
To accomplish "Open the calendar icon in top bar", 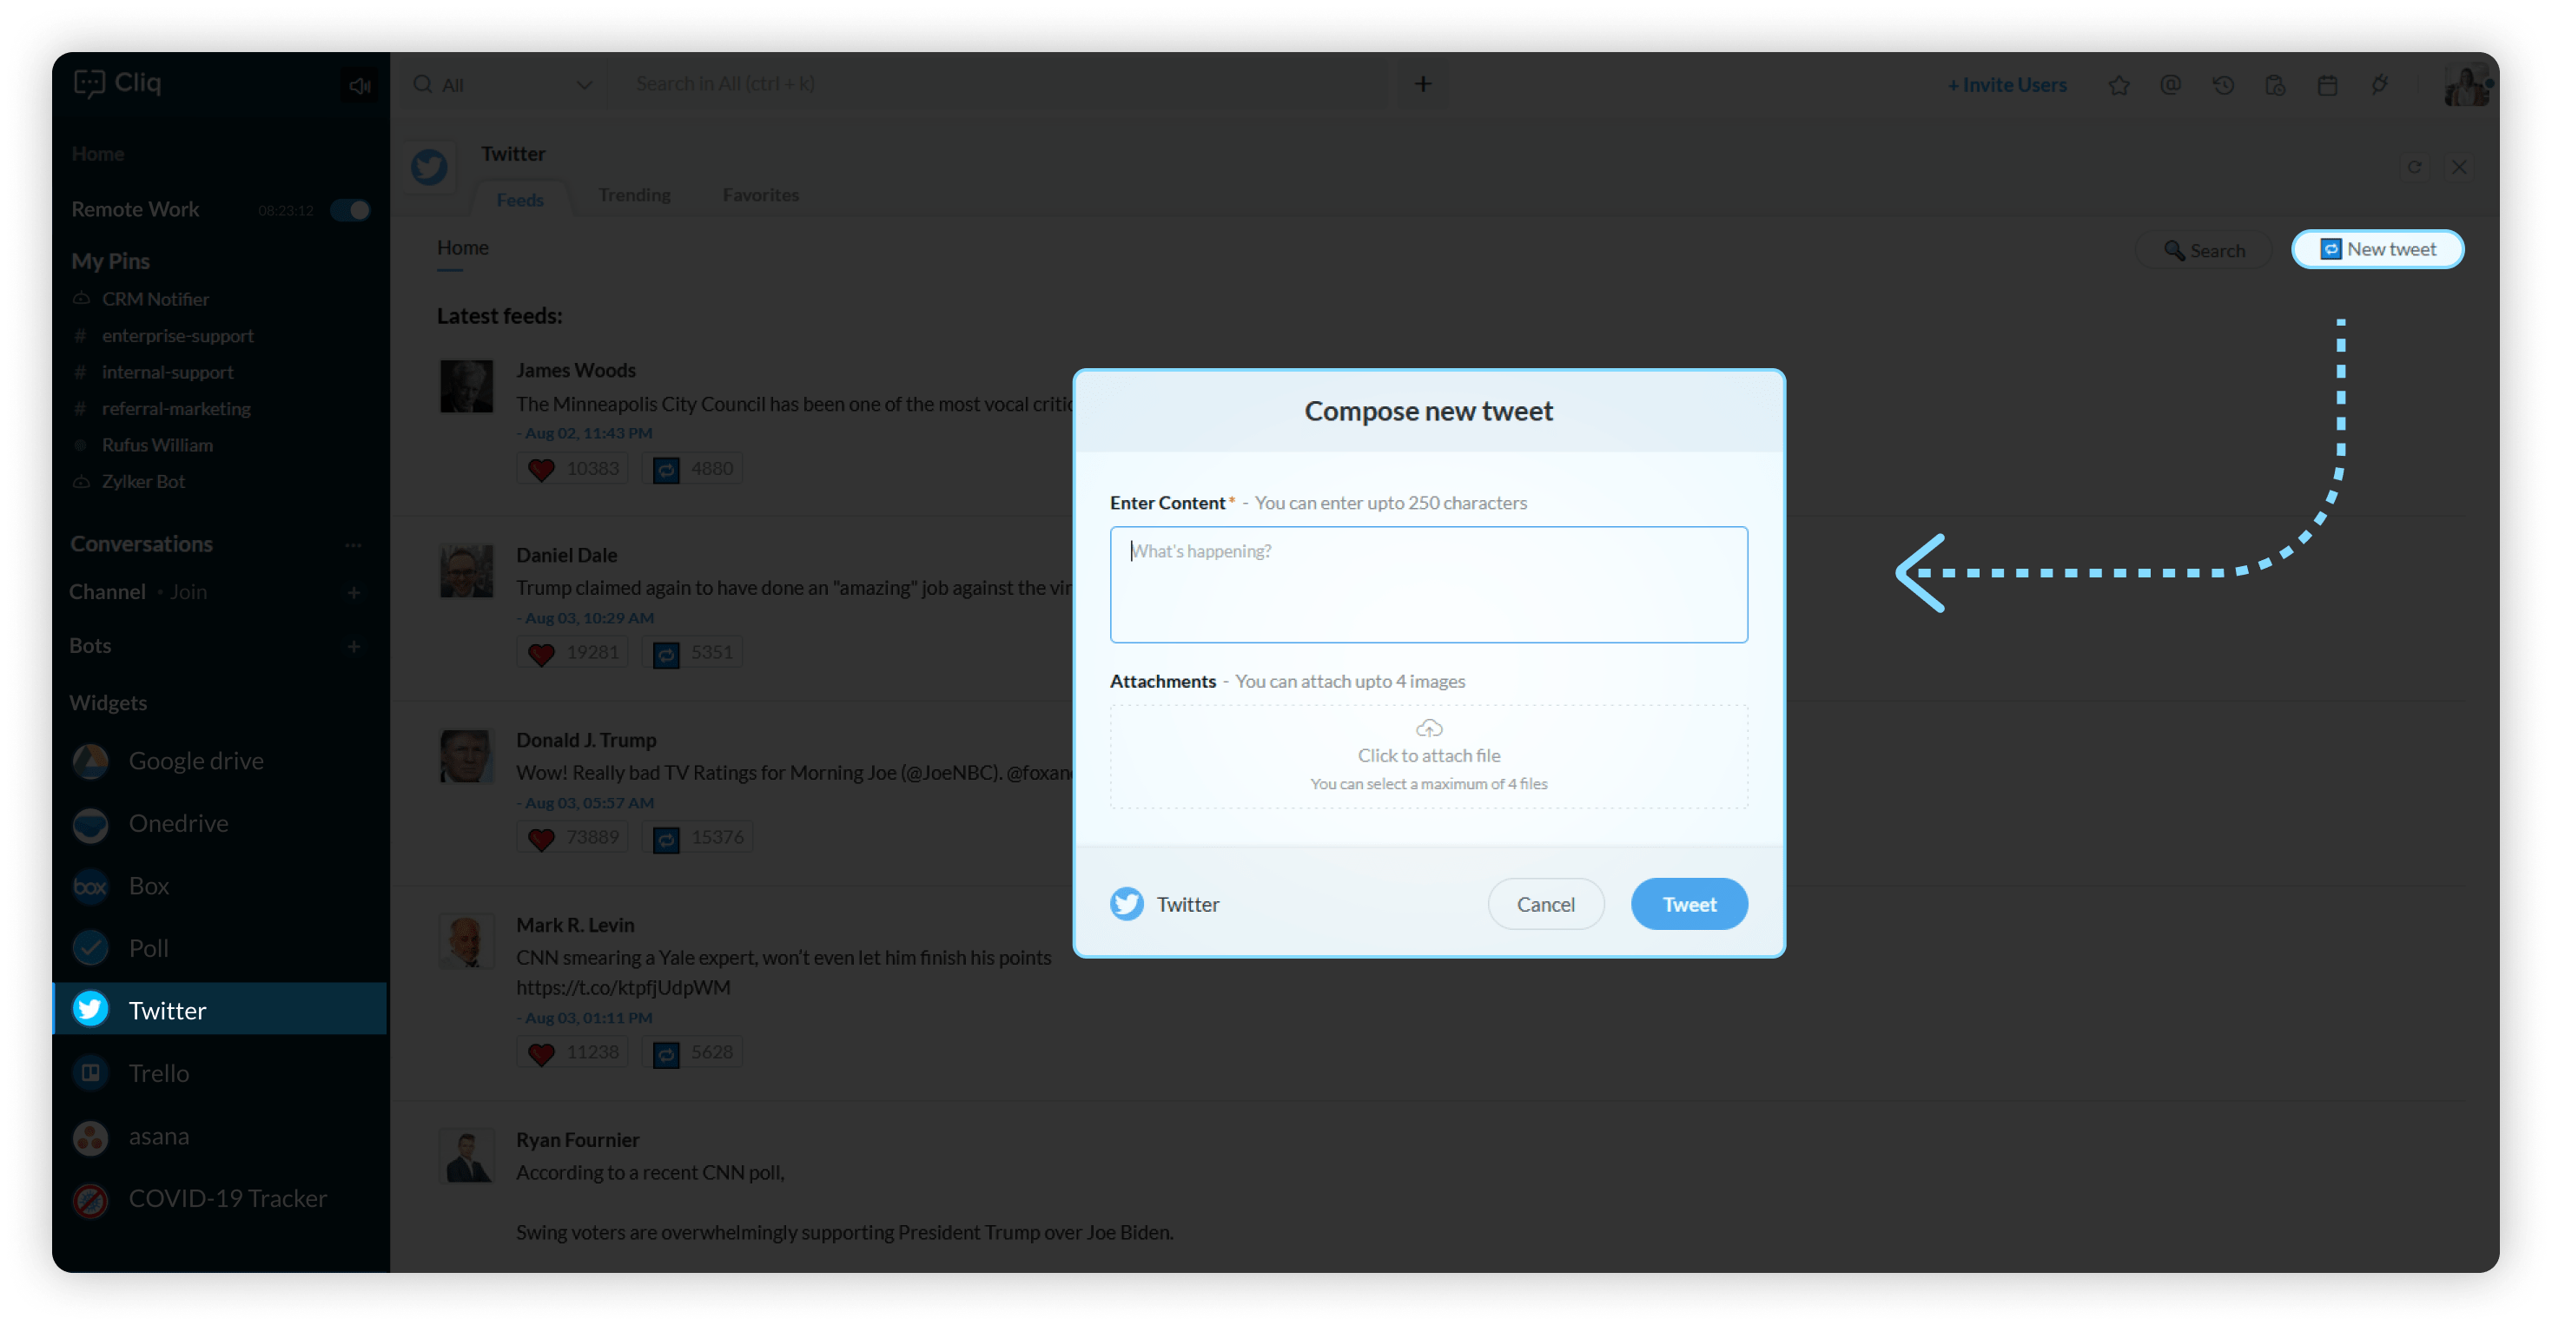I will point(2327,85).
